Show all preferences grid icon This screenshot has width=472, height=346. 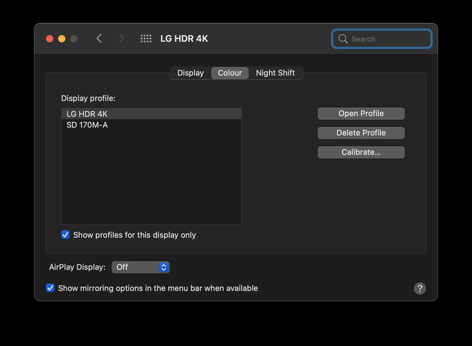(x=146, y=39)
